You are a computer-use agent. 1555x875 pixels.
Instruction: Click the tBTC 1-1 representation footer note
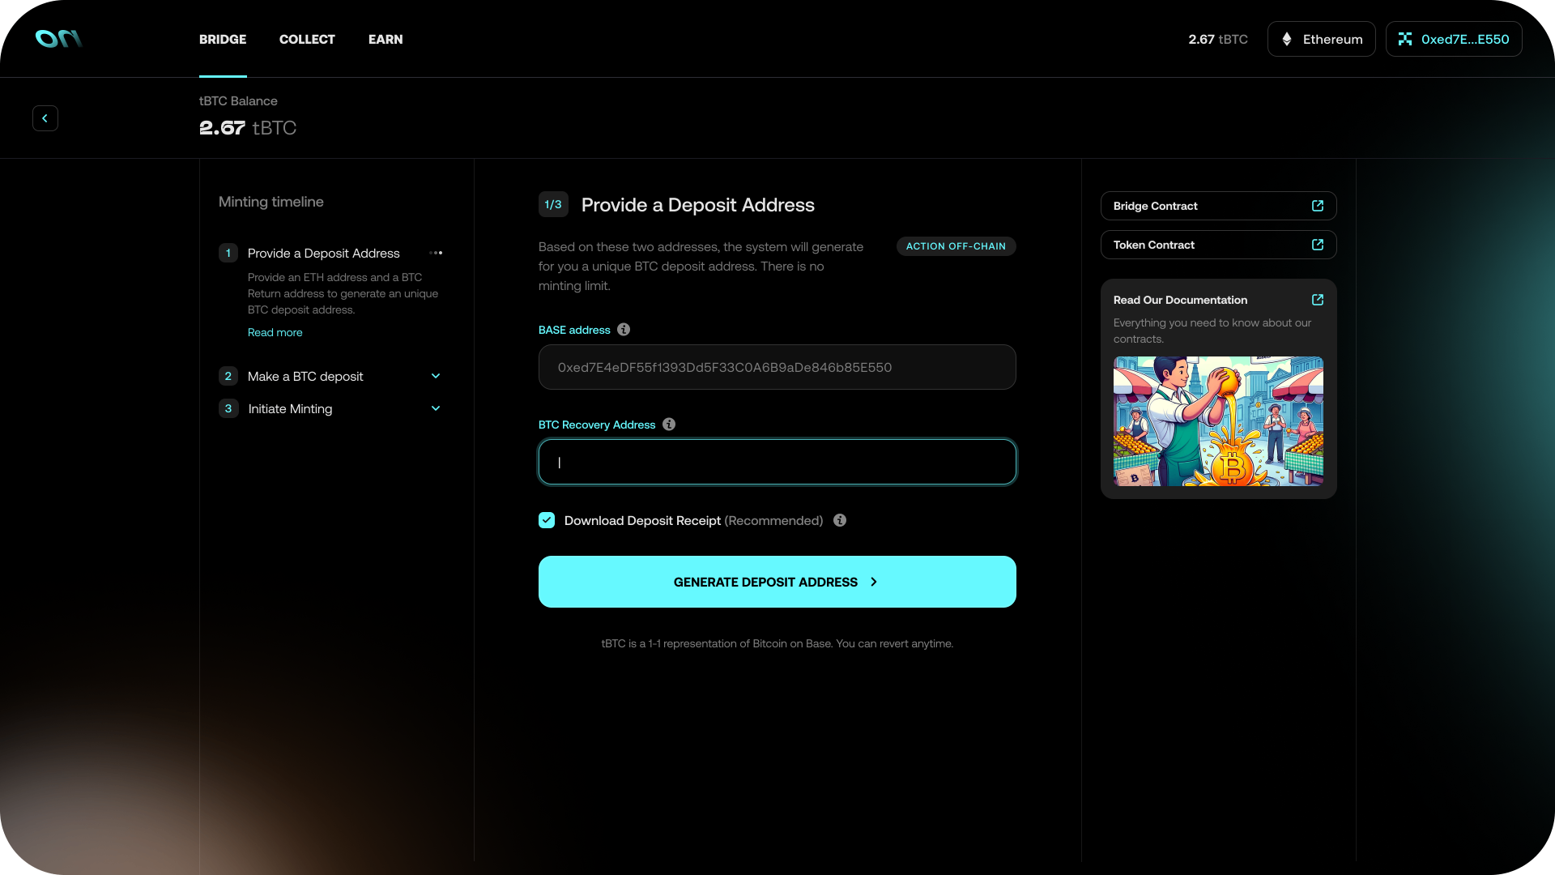coord(777,643)
